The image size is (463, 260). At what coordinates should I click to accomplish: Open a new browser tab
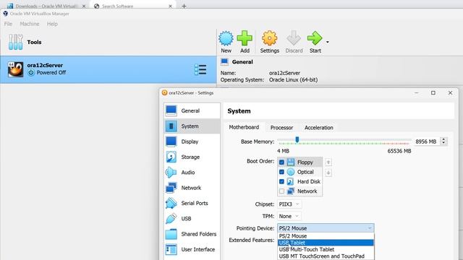(x=184, y=6)
